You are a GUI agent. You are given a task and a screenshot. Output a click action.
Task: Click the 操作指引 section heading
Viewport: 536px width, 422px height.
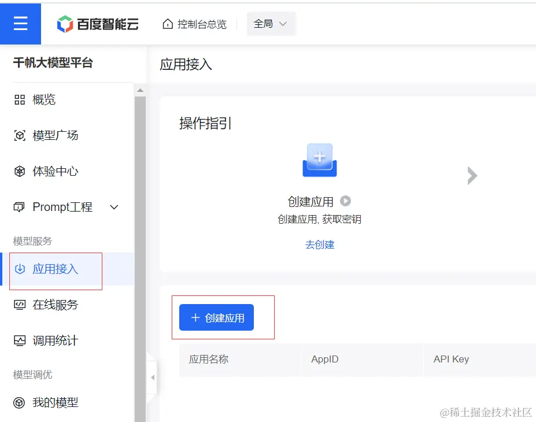[205, 123]
